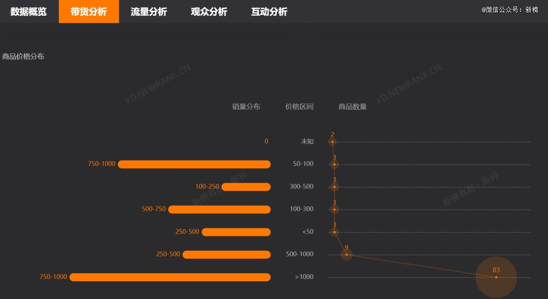Select the 带货分析 tab
Screen dimensions: 548x299
[x=89, y=12]
